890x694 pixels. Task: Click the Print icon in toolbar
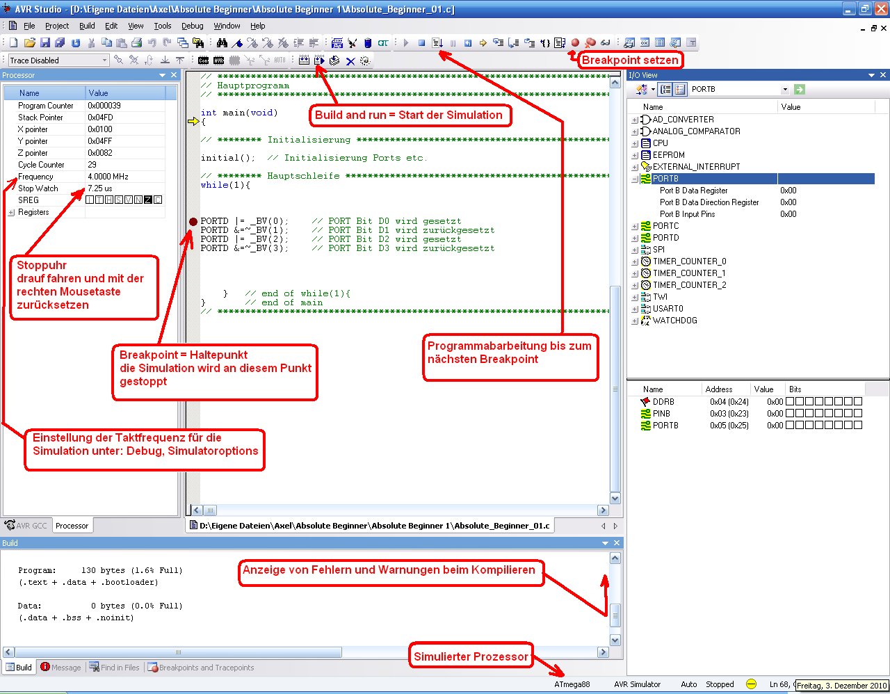136,42
